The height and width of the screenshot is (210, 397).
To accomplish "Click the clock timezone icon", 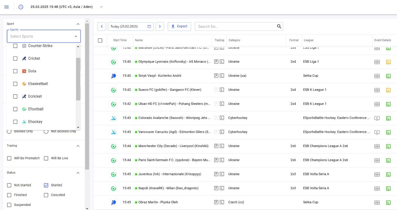I will click(21, 7).
